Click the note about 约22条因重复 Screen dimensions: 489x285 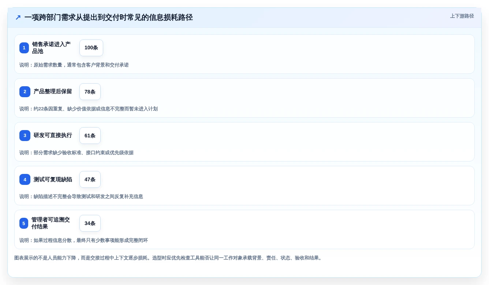89,109
